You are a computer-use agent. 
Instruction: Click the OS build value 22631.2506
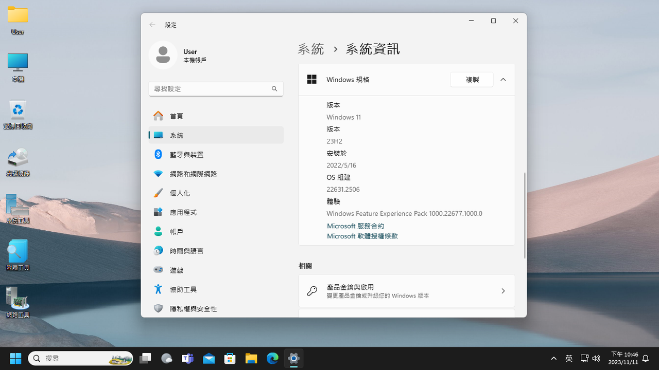(343, 190)
